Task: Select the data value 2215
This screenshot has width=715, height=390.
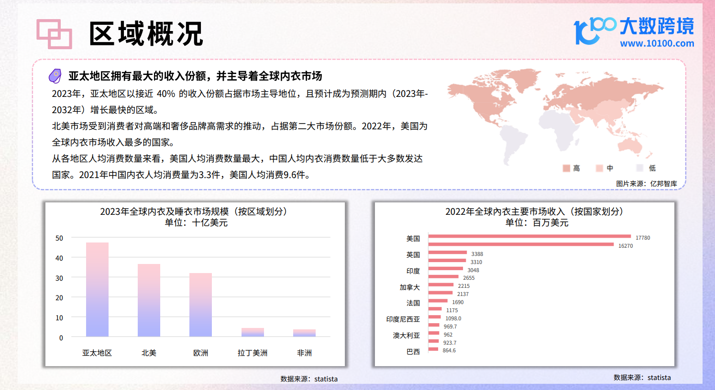Action: 464,286
